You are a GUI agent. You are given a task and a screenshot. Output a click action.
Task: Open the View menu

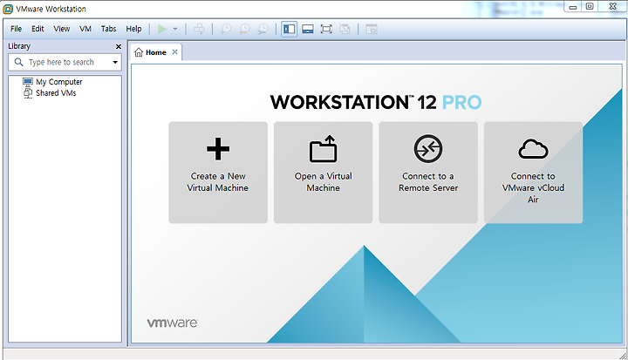click(x=62, y=29)
